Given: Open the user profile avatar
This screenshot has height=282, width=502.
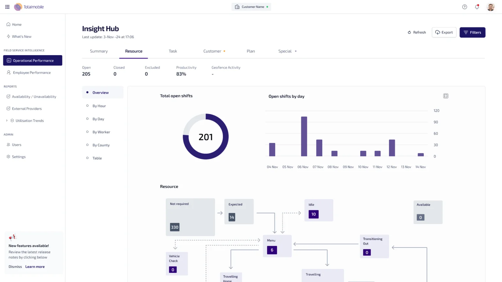Looking at the screenshot, I should [x=491, y=7].
